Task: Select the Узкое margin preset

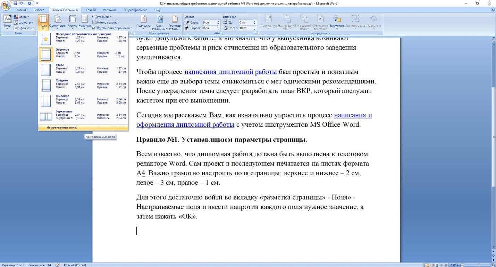Action: coord(83,70)
